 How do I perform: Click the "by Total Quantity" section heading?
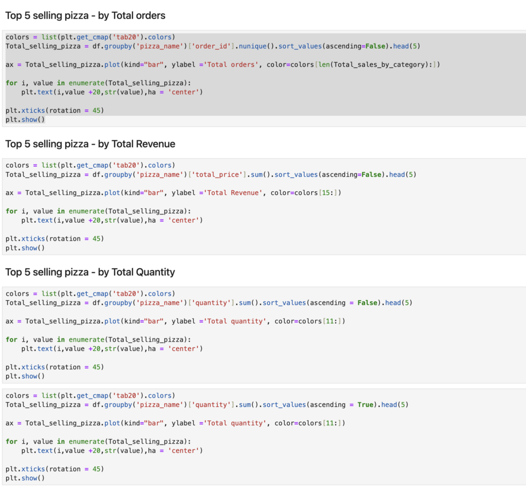[x=90, y=272]
